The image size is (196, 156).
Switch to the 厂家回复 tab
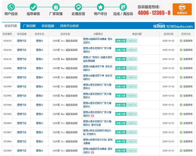pos(29,26)
